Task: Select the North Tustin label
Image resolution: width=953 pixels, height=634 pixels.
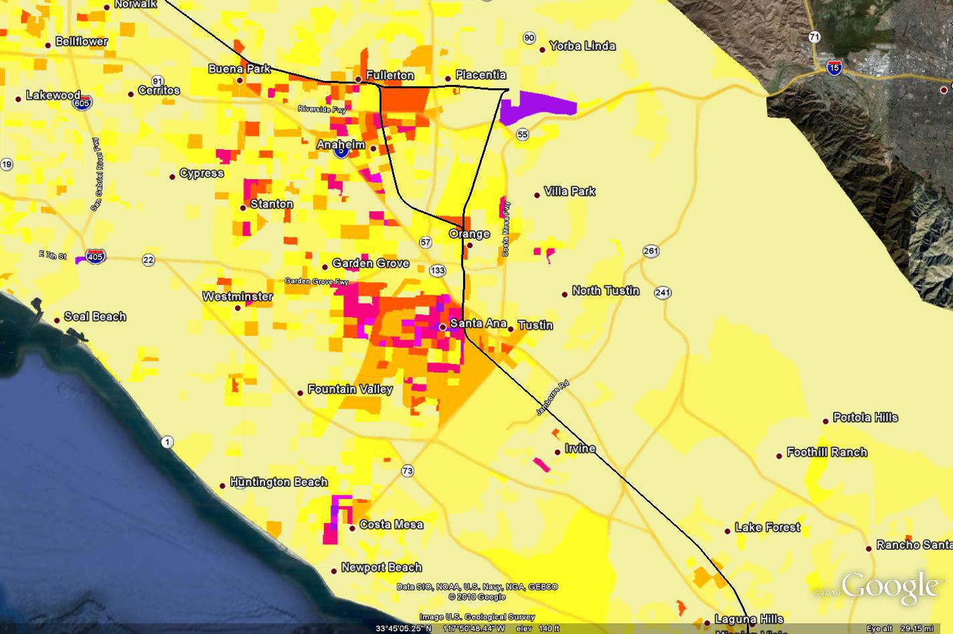Action: (x=606, y=291)
